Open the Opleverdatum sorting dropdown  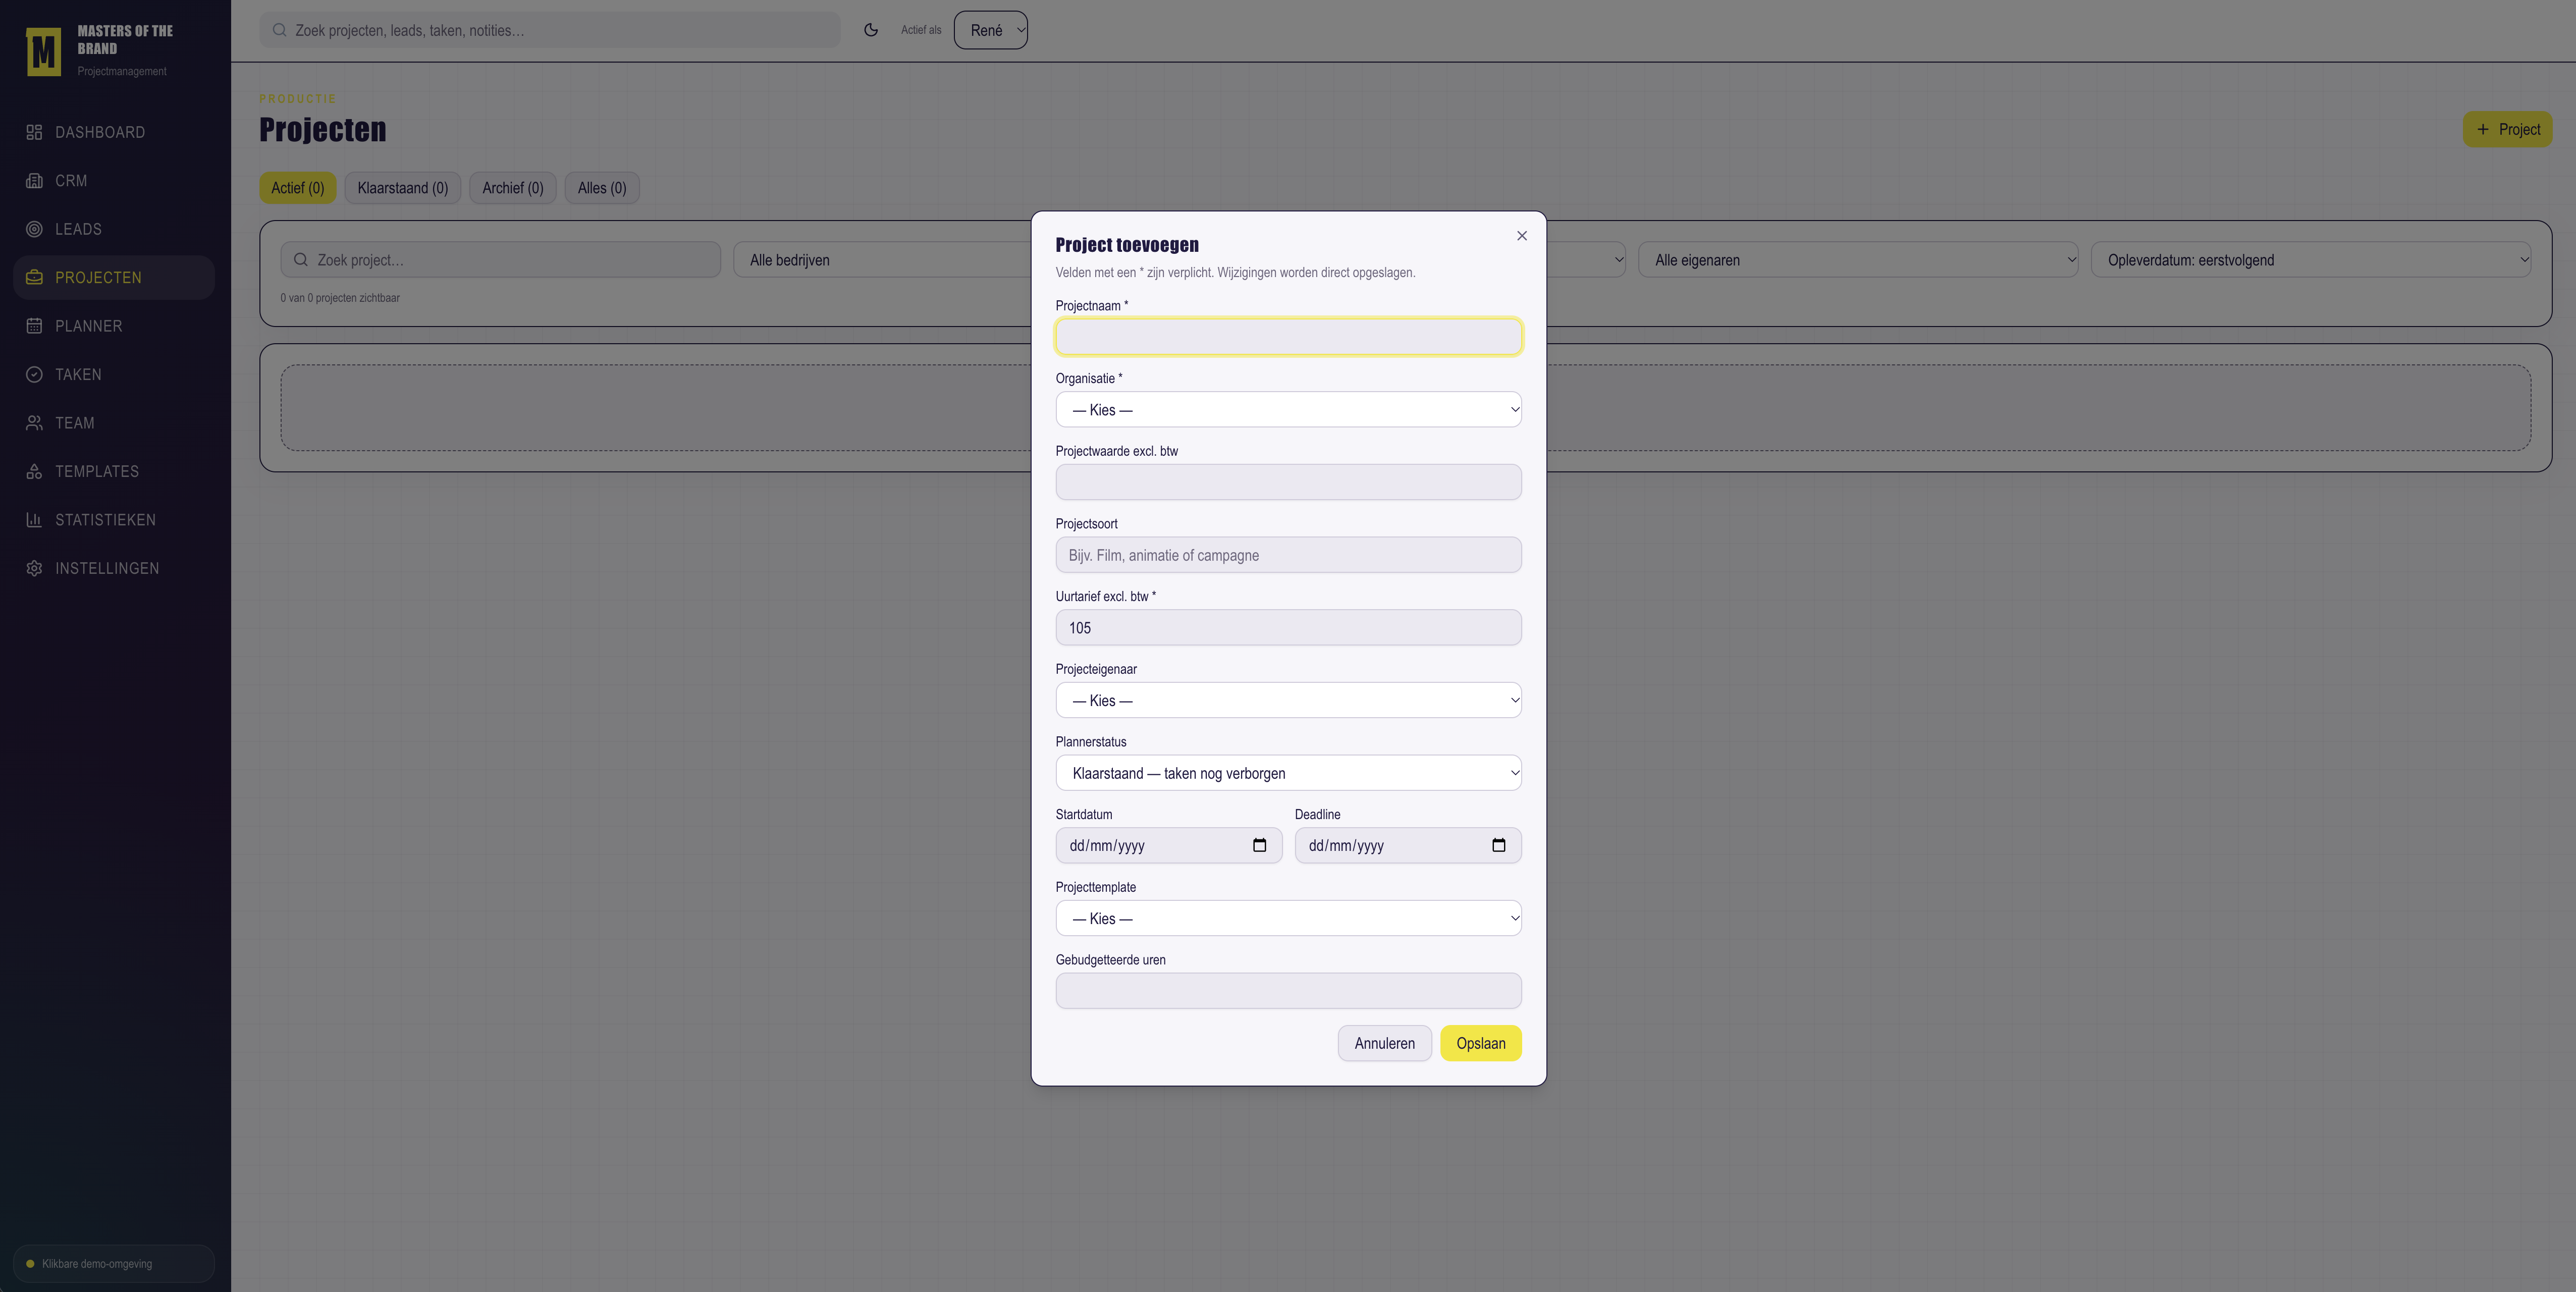tap(2311, 260)
